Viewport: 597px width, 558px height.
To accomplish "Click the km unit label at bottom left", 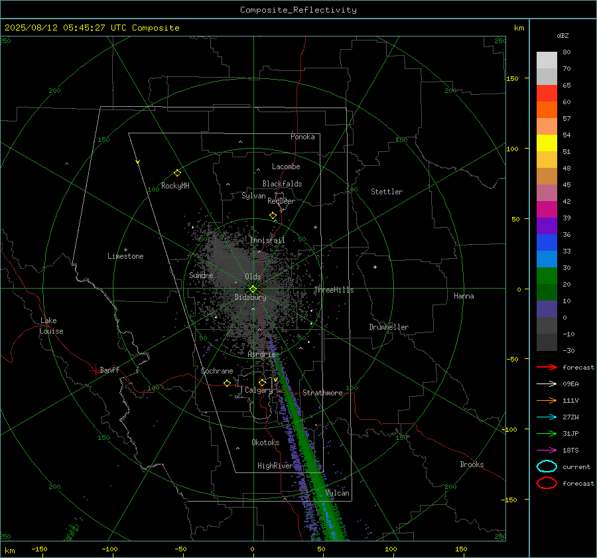I will tap(9, 551).
